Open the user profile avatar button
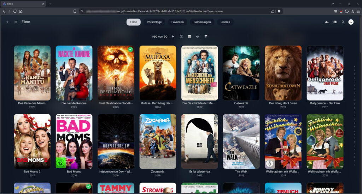 click(351, 22)
